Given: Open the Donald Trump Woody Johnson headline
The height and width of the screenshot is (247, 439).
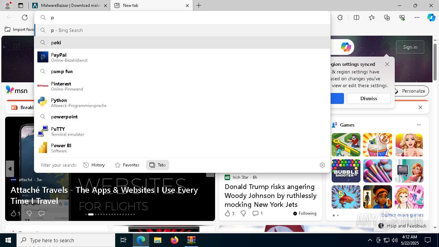Looking at the screenshot, I should 271,196.
